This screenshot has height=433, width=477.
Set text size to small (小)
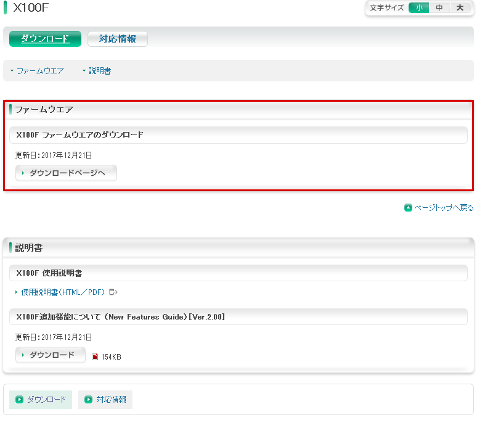point(419,8)
